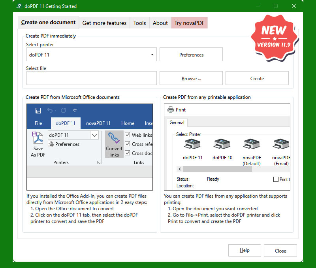Click the Location: label
Viewport: 316px width, 268px height.
pyautogui.click(x=185, y=186)
